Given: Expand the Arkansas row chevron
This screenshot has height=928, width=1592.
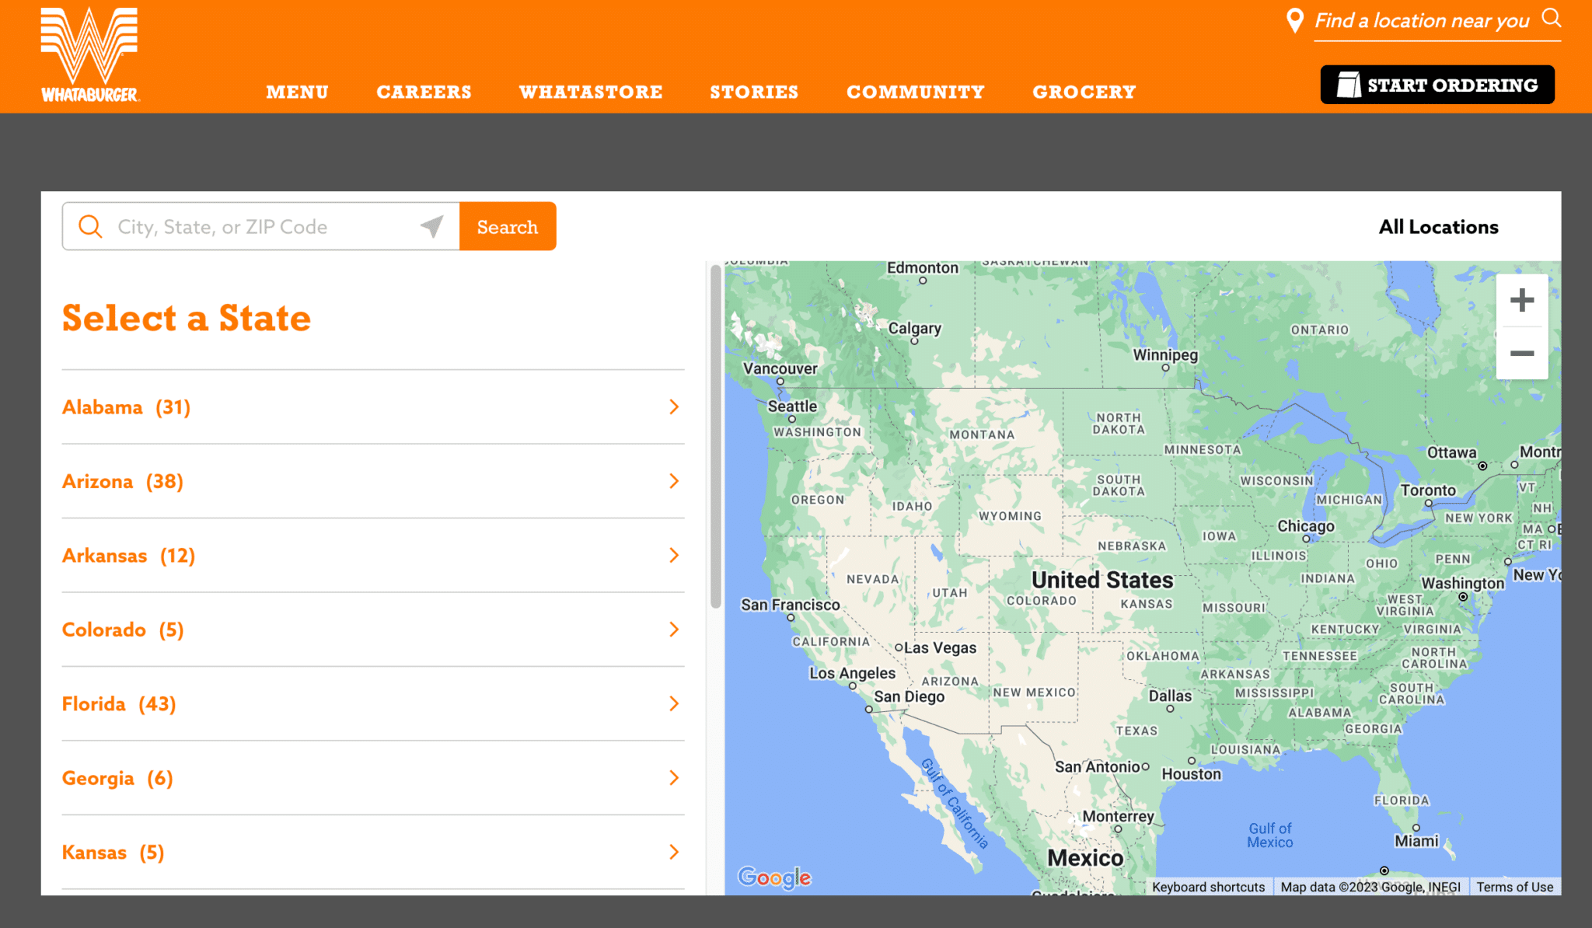Looking at the screenshot, I should [x=674, y=555].
